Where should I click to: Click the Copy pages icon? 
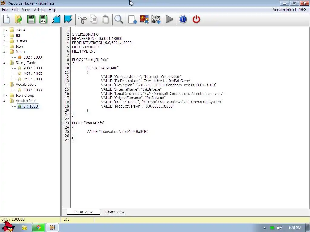coord(94,19)
